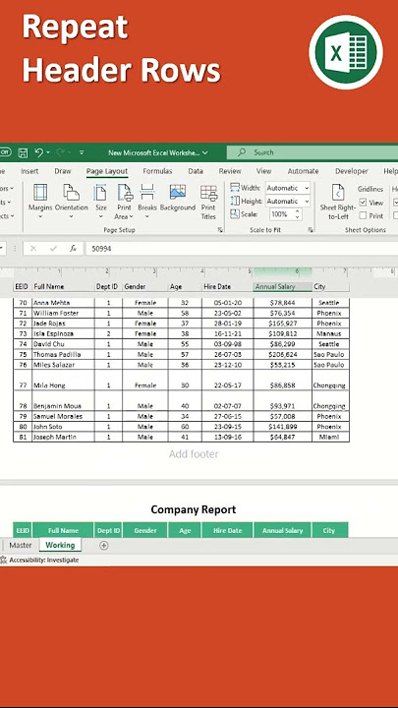Open the Margins options
This screenshot has width=398, height=708.
tap(40, 201)
